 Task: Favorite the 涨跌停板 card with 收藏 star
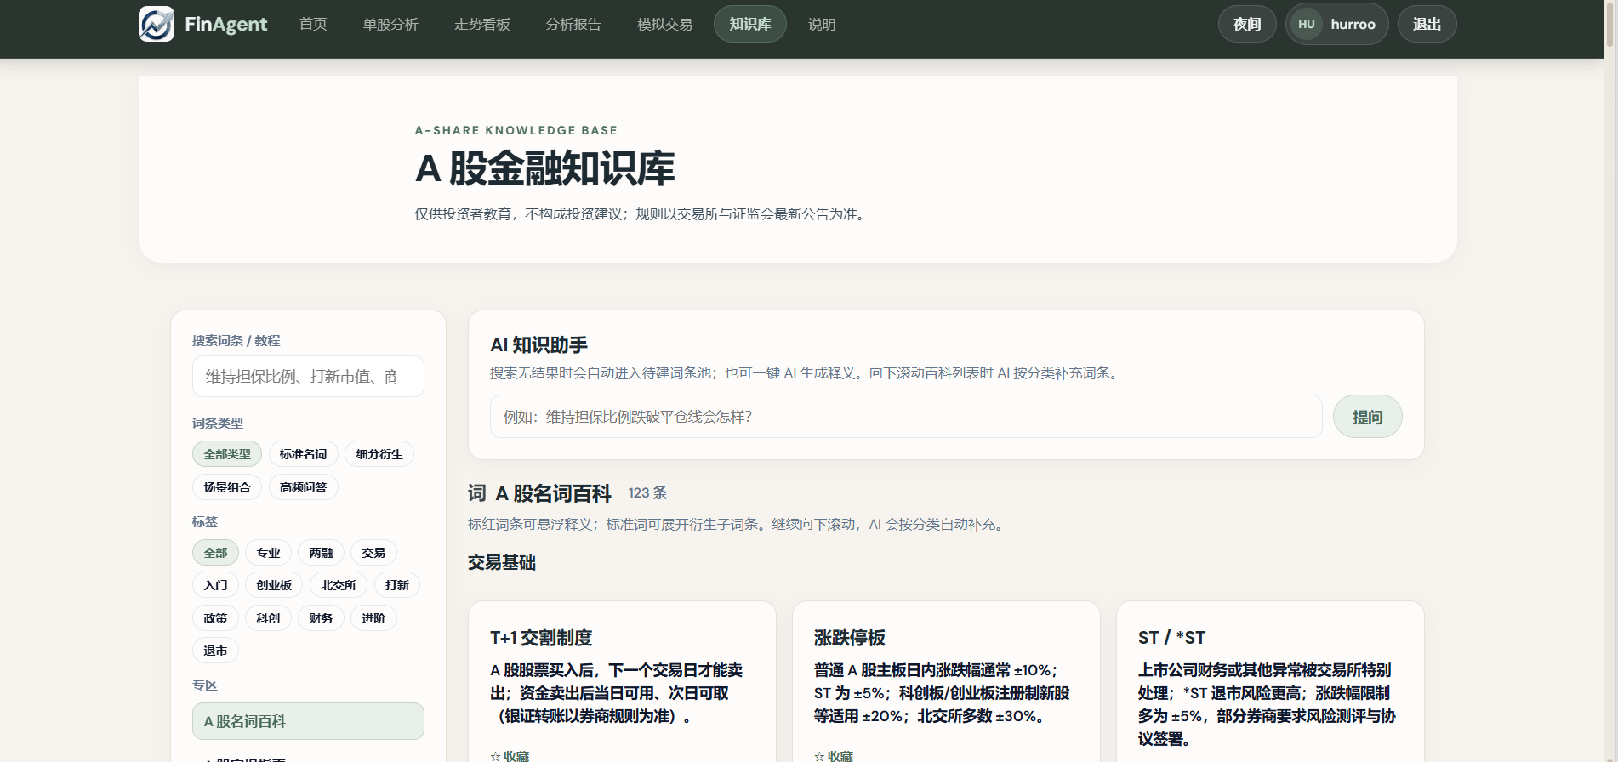834,755
